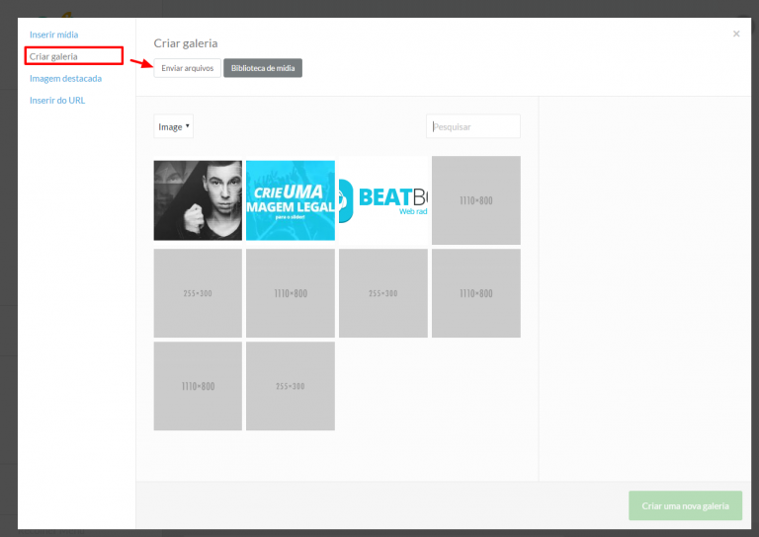Select the last 1110×800 placeholder in second row
The width and height of the screenshot is (759, 537).
click(x=476, y=293)
